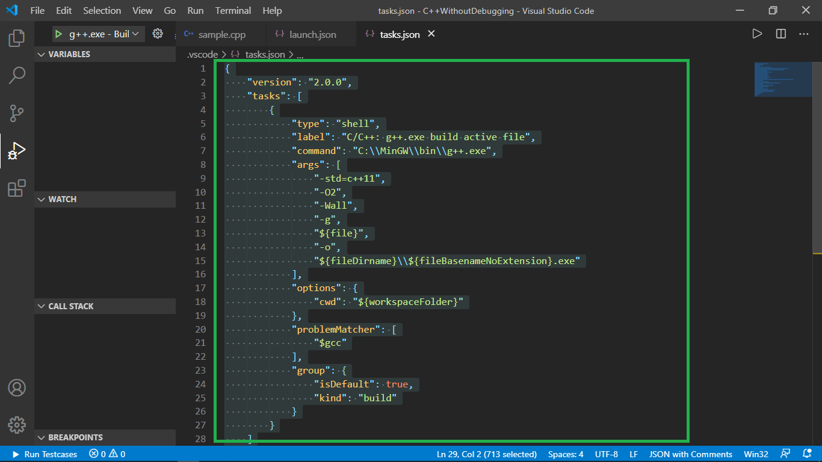
Task: Open the Explorer view in activity bar
Action: (x=17, y=39)
